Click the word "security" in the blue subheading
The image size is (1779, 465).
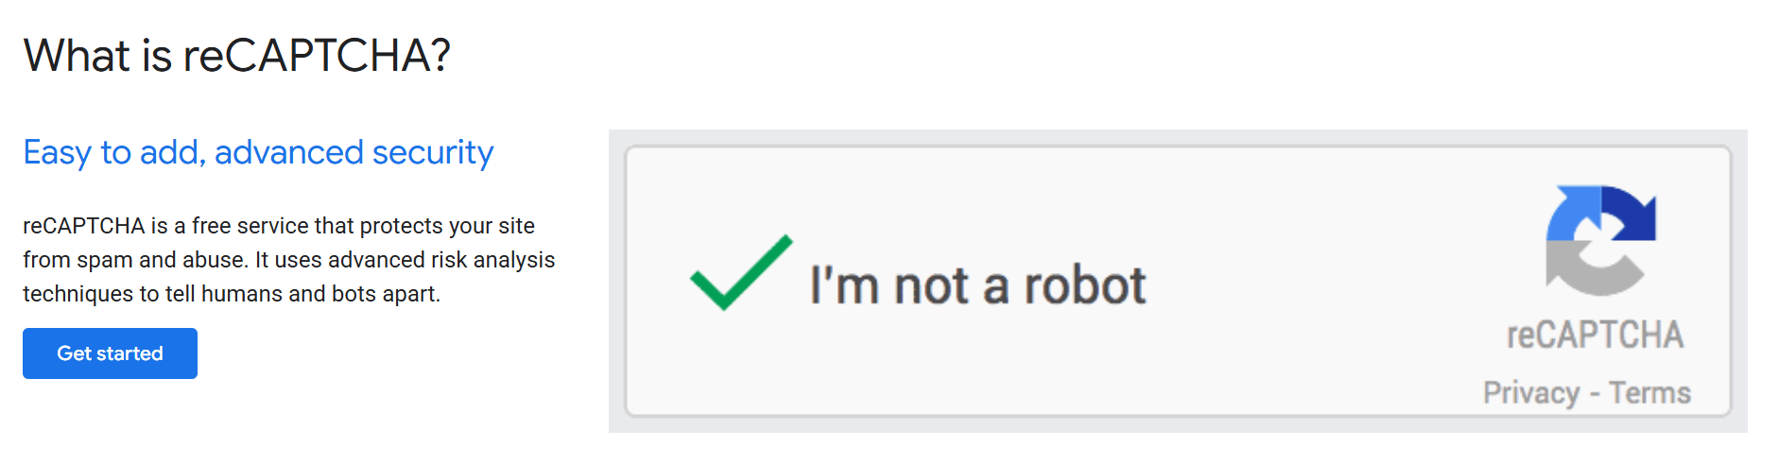point(433,152)
